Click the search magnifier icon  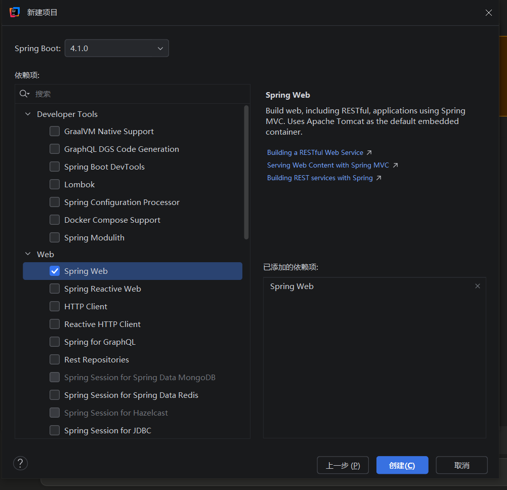pos(24,94)
